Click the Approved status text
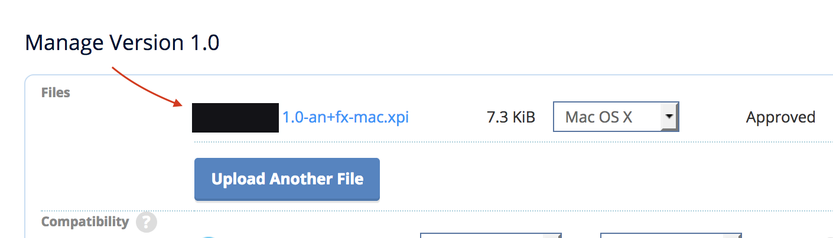The height and width of the screenshot is (238, 833). (x=780, y=117)
